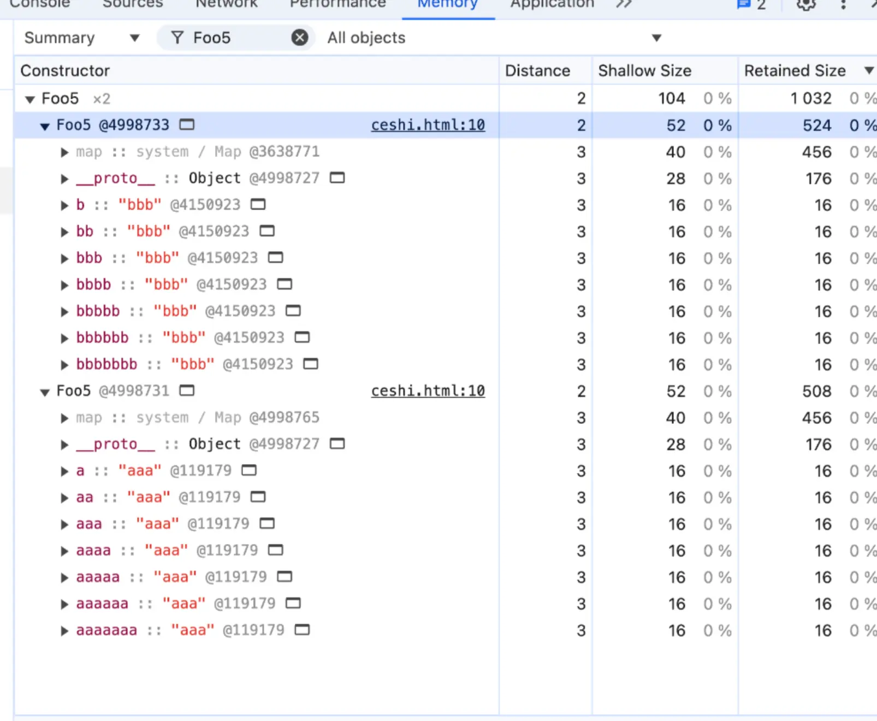Click window icon beside aaaaa :: "aaa"

285,577
